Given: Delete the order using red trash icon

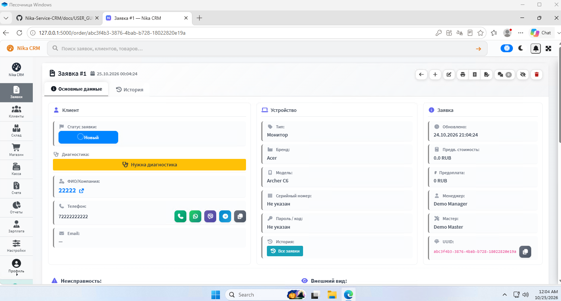Looking at the screenshot, I should coord(536,74).
